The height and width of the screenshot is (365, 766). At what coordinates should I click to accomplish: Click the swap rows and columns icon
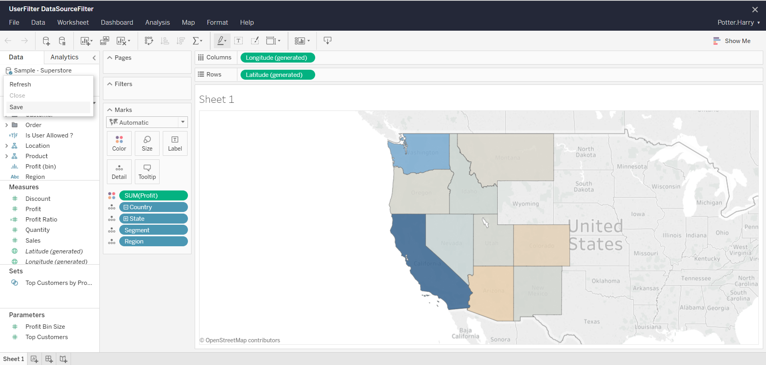point(149,41)
